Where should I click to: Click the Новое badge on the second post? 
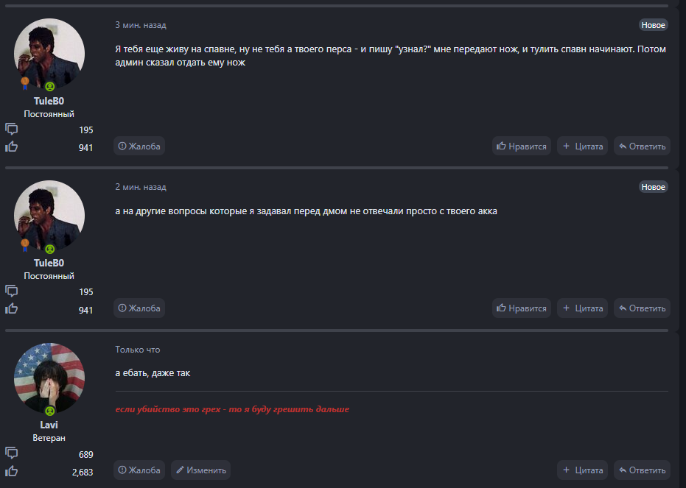pyautogui.click(x=653, y=187)
